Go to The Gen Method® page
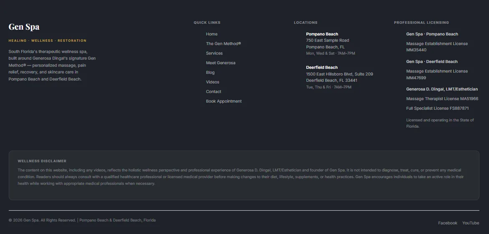The height and width of the screenshot is (234, 489). 223,44
